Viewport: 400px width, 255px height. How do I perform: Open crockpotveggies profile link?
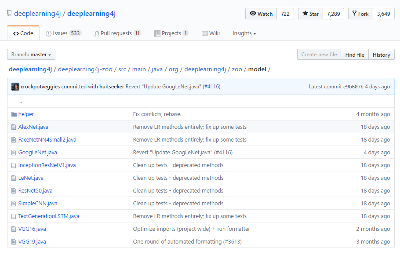pos(40,87)
